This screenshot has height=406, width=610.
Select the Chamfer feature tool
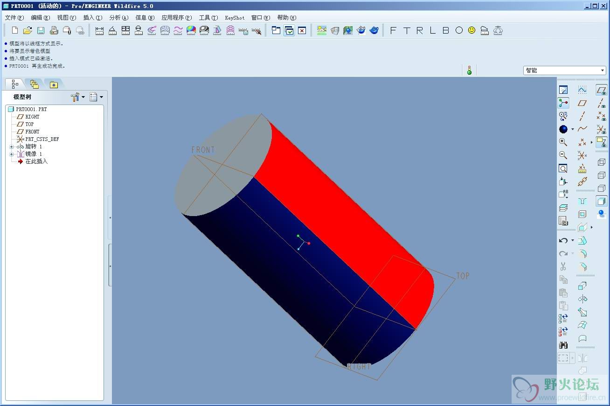(x=582, y=267)
